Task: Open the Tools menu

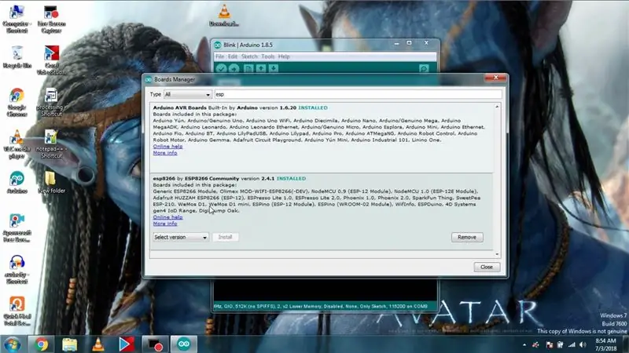Action: pyautogui.click(x=267, y=56)
